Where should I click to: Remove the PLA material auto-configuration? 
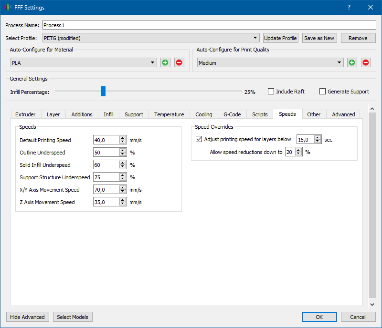tap(179, 62)
